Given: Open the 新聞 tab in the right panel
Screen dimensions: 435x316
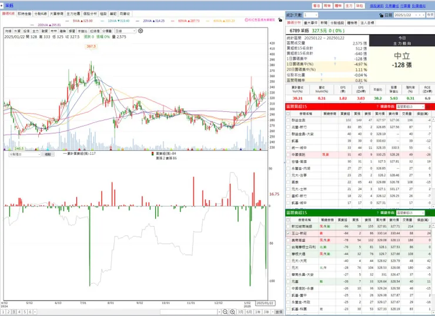Looking at the screenshot, I should point(324,23).
